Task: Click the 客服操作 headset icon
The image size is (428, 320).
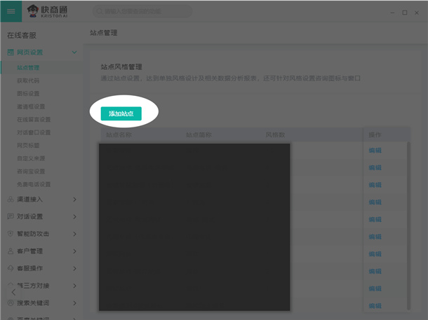Action: click(11, 268)
